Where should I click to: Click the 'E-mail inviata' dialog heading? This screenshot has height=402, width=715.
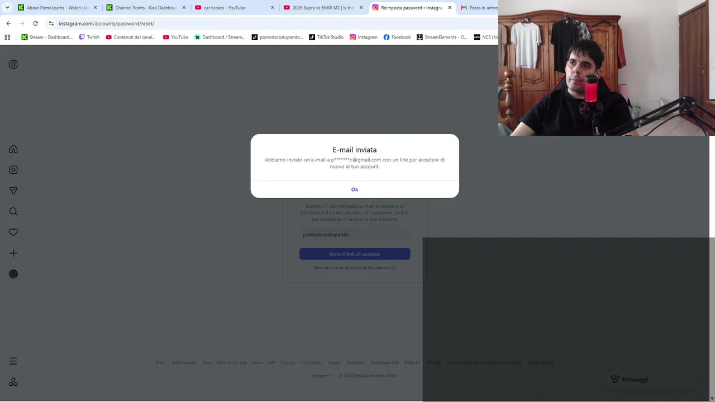pyautogui.click(x=355, y=150)
